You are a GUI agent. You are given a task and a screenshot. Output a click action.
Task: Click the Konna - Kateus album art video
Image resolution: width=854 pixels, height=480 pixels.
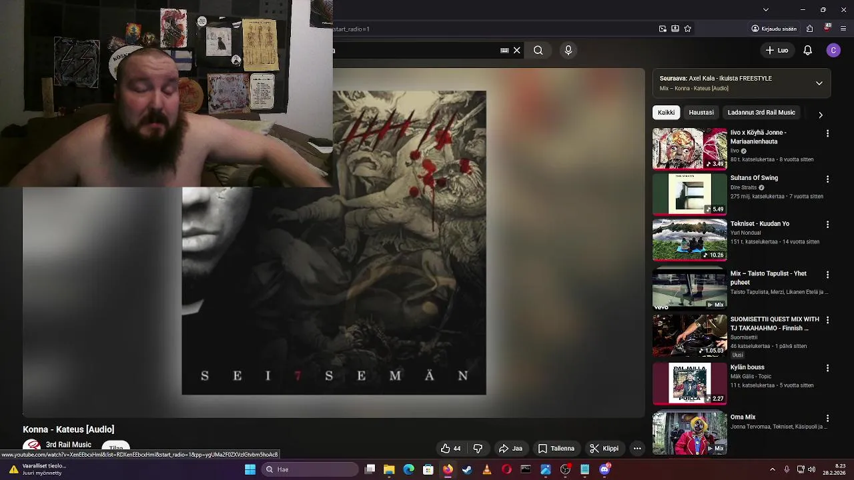point(334,243)
